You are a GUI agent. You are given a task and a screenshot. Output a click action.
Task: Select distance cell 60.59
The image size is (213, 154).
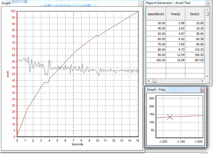pos(195,39)
